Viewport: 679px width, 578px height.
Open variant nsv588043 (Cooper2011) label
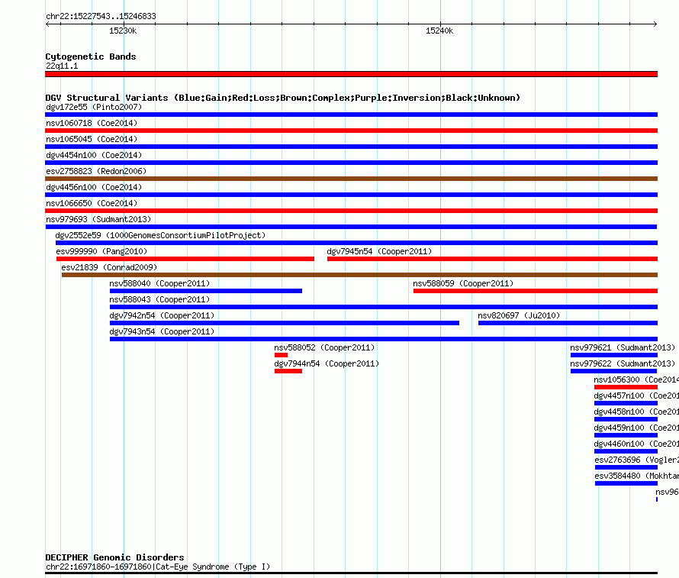pyautogui.click(x=159, y=299)
